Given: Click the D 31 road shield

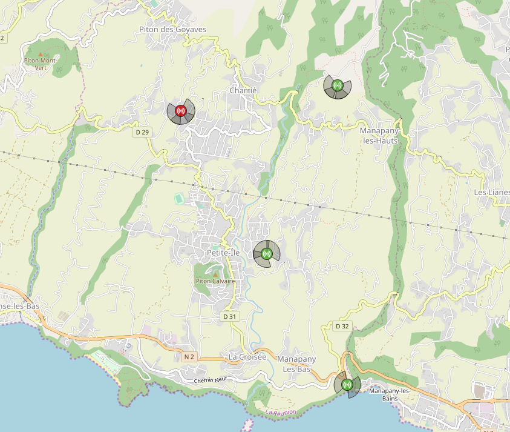Looking at the screenshot, I should point(230,316).
